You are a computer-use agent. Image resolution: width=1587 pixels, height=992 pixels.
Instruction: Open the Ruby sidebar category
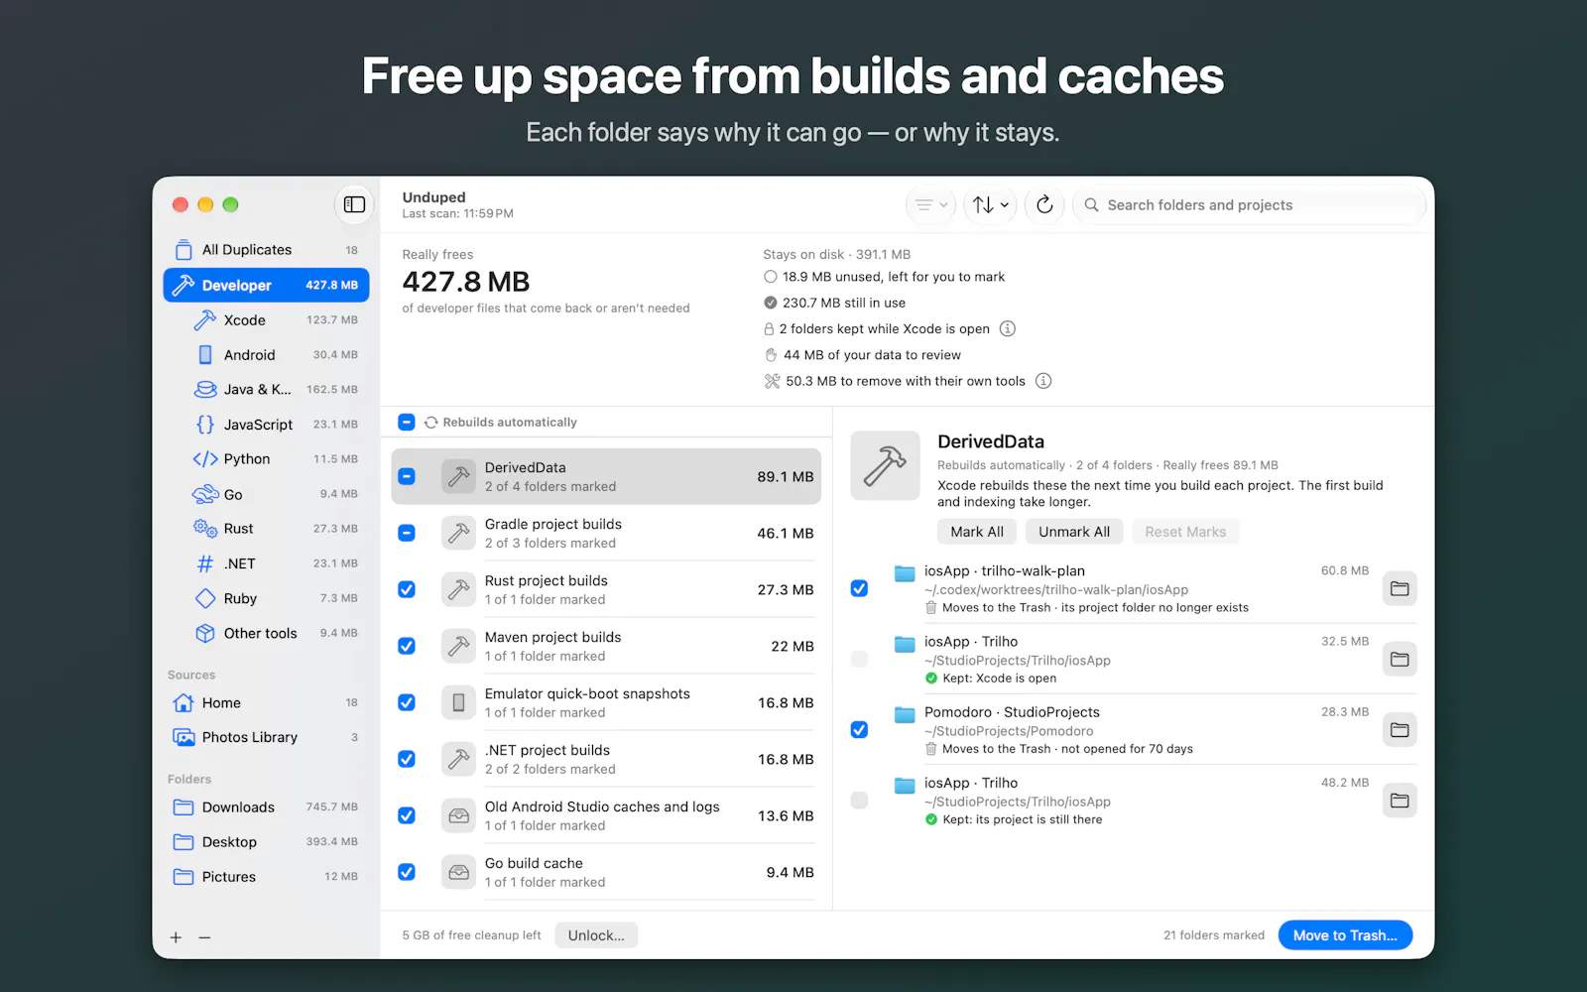click(266, 598)
